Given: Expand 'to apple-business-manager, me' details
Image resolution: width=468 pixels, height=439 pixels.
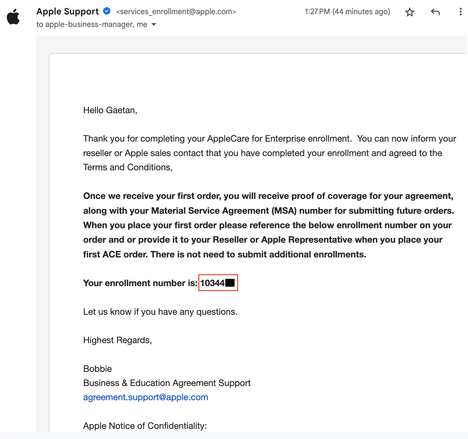Looking at the screenshot, I should (154, 25).
